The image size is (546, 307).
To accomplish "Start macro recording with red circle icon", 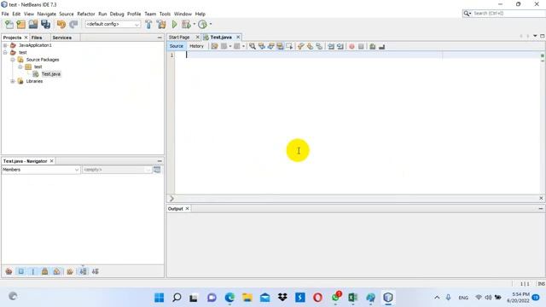I will click(351, 46).
